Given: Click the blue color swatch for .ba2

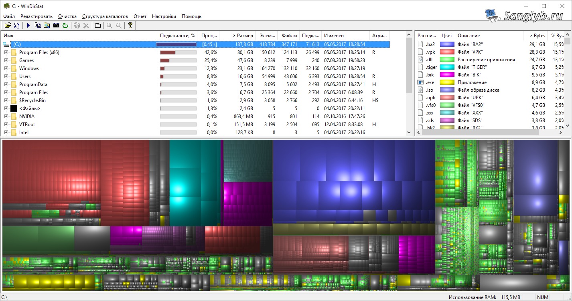Looking at the screenshot, I should coord(447,44).
